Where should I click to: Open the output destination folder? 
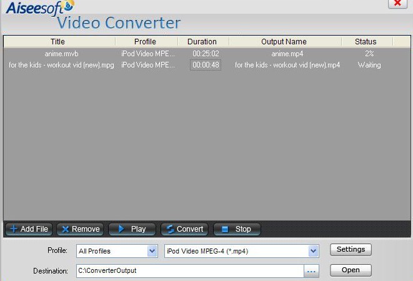[351, 270]
